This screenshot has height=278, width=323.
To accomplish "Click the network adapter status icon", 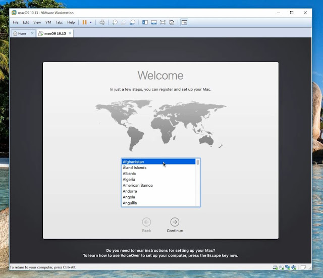I will (288, 267).
